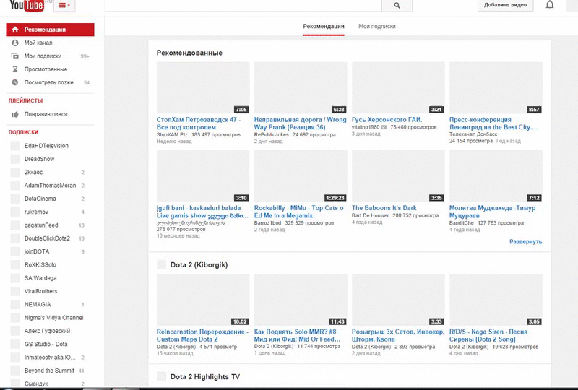Select the Рекомендации home sidebar item

click(x=50, y=30)
